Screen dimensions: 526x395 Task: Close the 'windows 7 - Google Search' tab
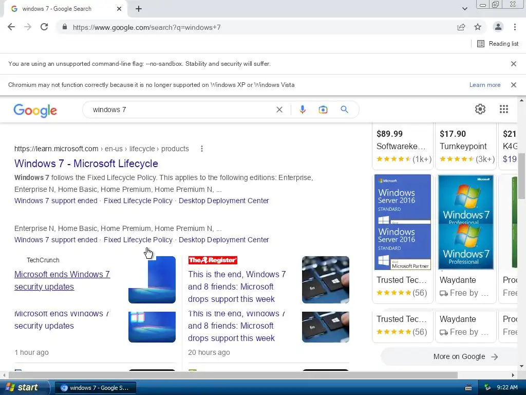[119, 9]
